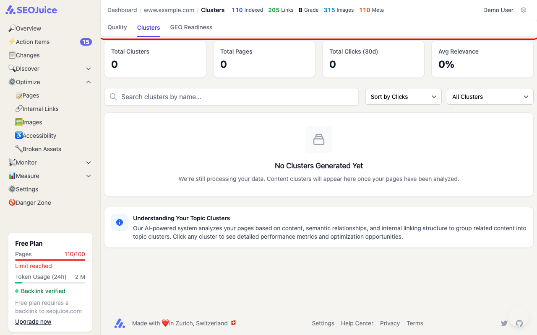Expand the Discover section chevron
The image size is (537, 335).
click(x=89, y=69)
